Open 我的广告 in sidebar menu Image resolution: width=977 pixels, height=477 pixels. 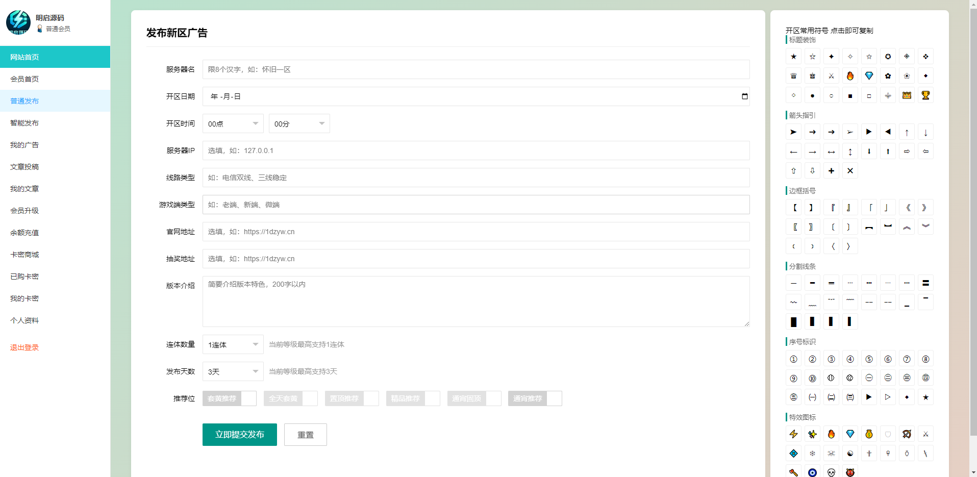[55, 145]
